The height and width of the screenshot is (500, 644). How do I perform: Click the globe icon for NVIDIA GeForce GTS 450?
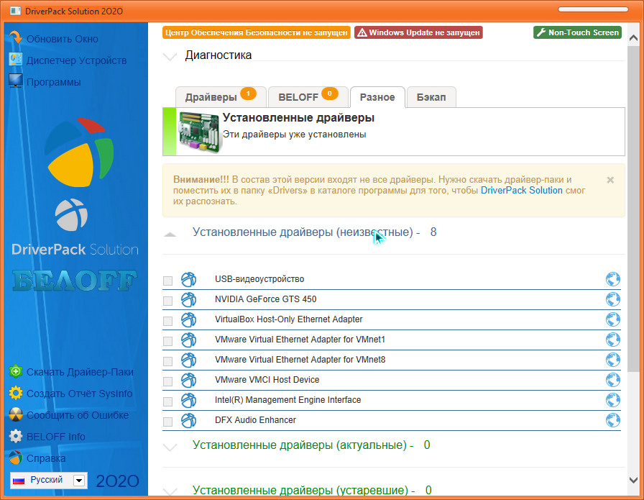(613, 299)
